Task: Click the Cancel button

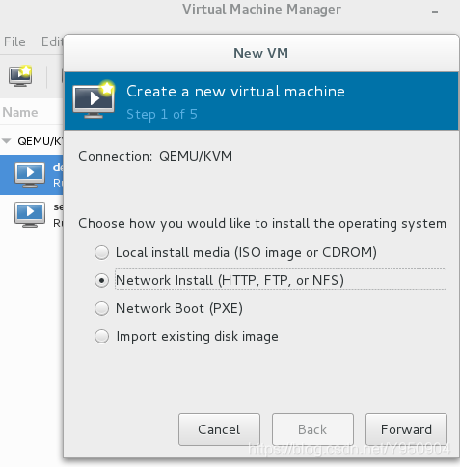Action: click(x=219, y=429)
